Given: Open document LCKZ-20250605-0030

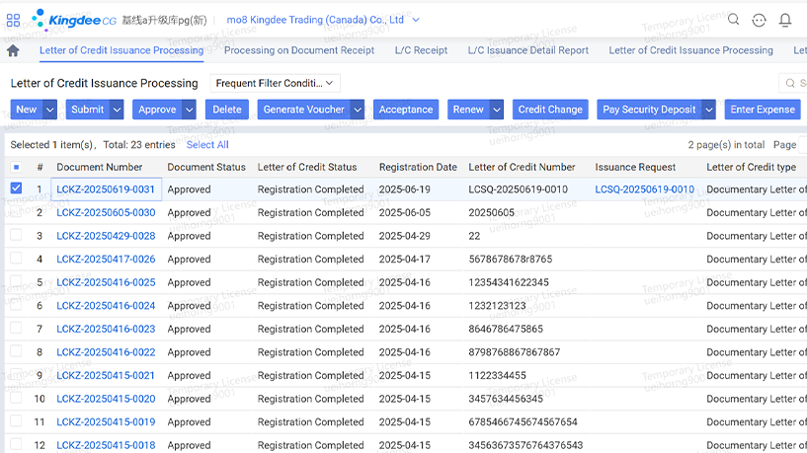Looking at the screenshot, I should 106,212.
